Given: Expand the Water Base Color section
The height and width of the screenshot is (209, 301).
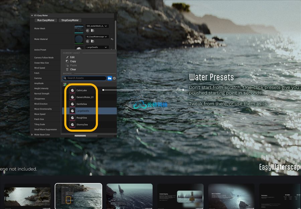Looking at the screenshot, I should coord(32,134).
